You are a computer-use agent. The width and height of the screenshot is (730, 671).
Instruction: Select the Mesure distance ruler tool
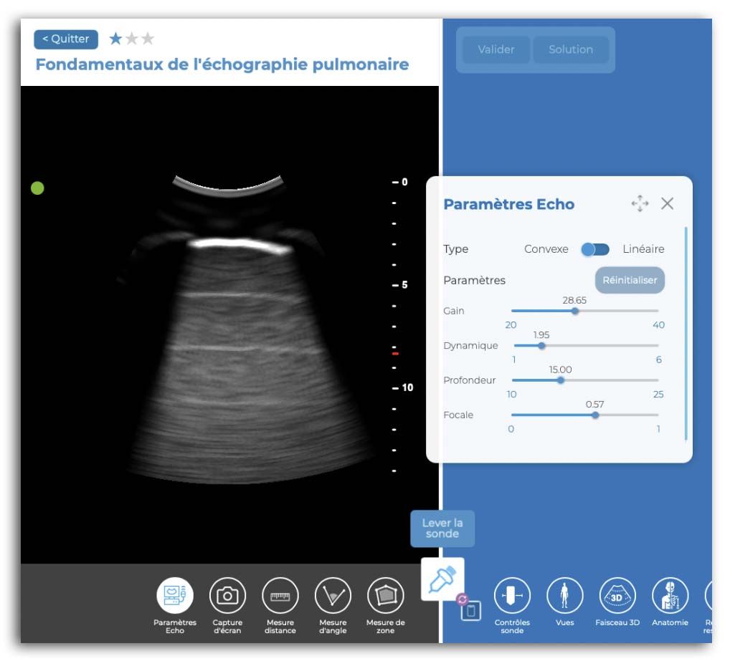[280, 596]
